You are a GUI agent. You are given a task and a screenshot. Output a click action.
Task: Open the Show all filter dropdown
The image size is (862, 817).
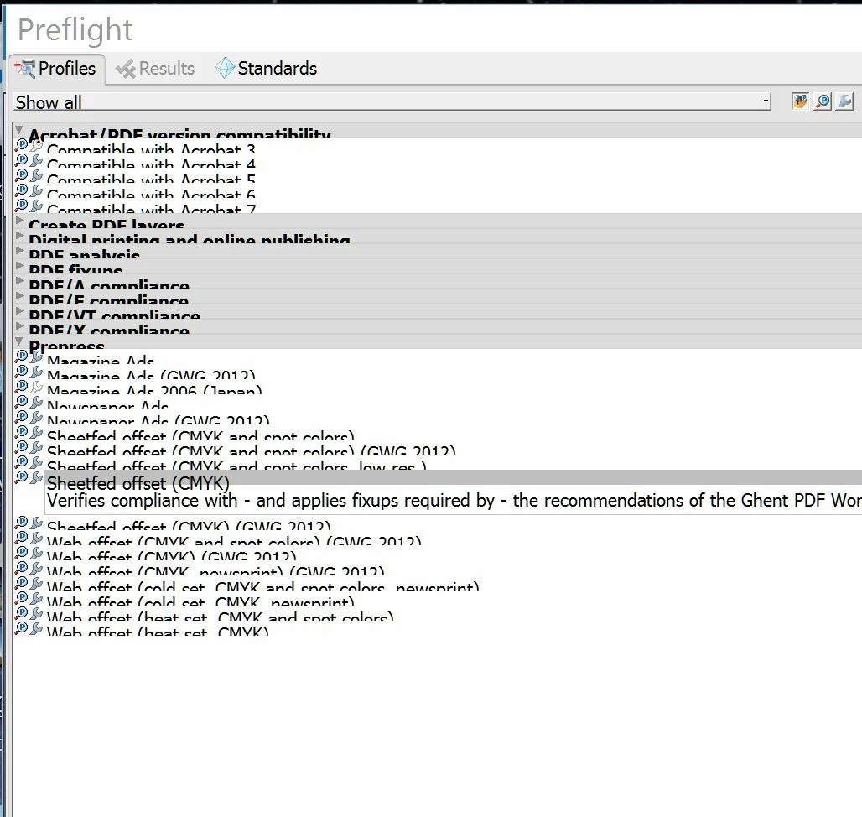(392, 101)
